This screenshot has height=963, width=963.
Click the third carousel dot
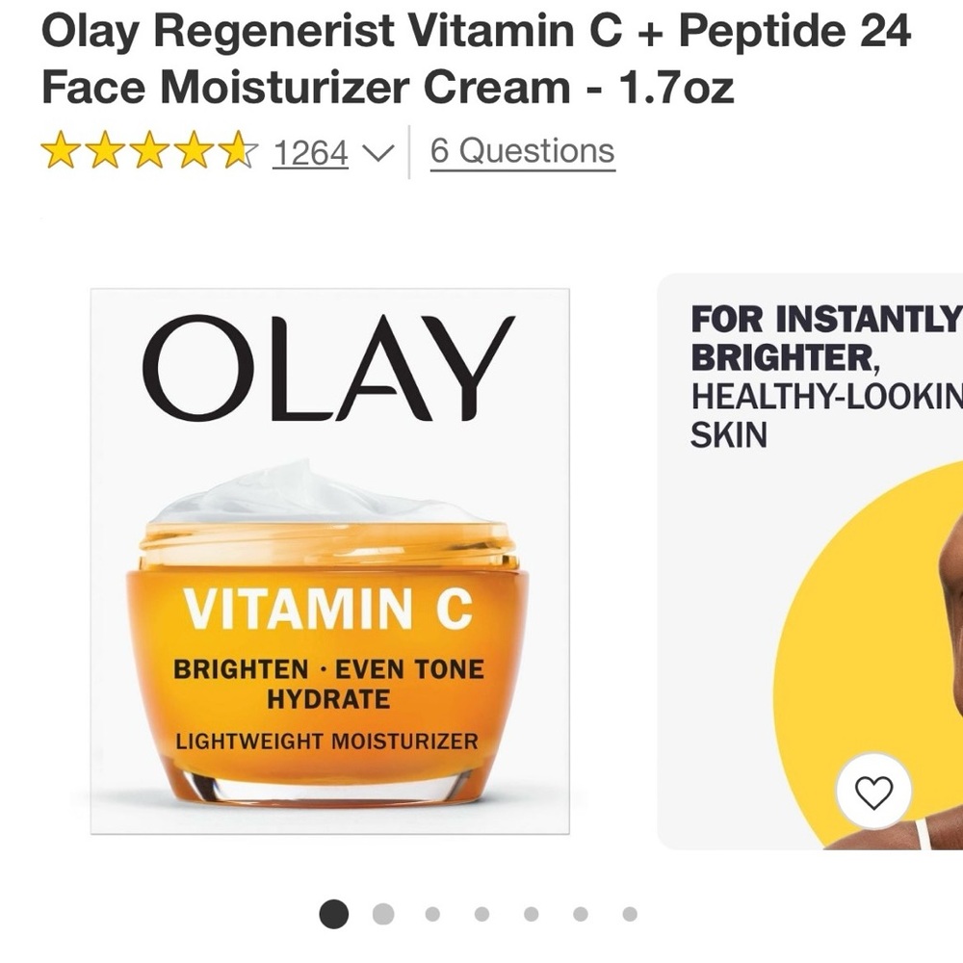431,912
